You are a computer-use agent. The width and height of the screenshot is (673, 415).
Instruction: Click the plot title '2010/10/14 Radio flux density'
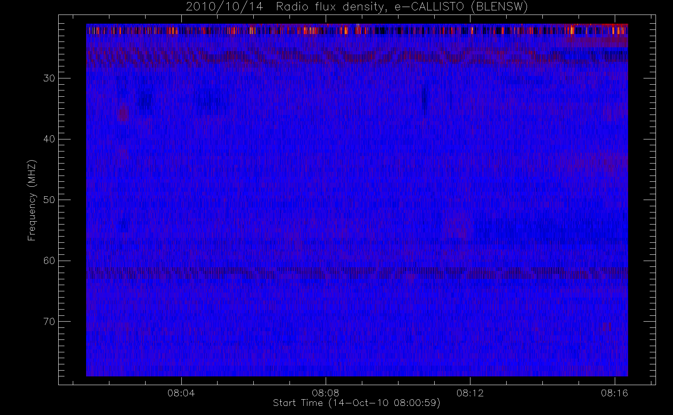point(356,7)
